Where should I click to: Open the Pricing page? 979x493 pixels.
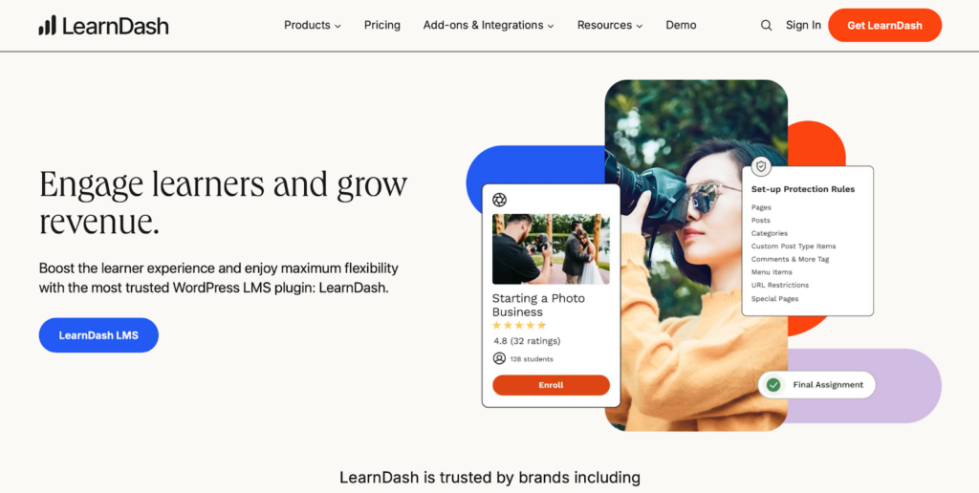pos(382,26)
